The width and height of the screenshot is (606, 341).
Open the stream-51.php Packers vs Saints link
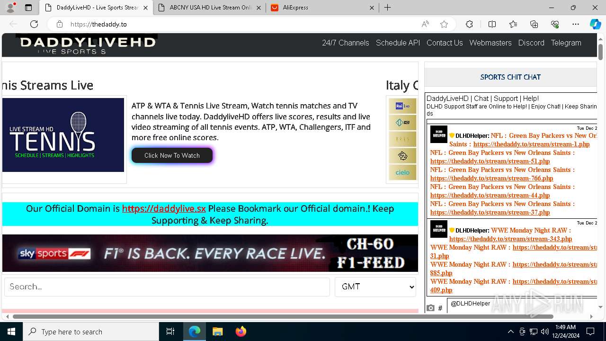point(490,161)
